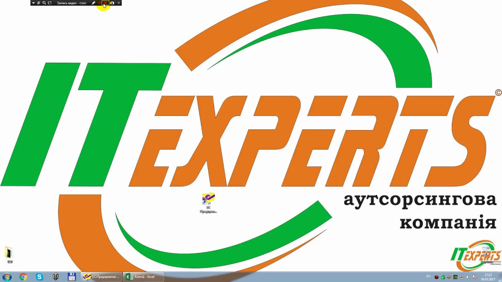Stop video recording with red stop button
The height and width of the screenshot is (282, 502).
105,3
